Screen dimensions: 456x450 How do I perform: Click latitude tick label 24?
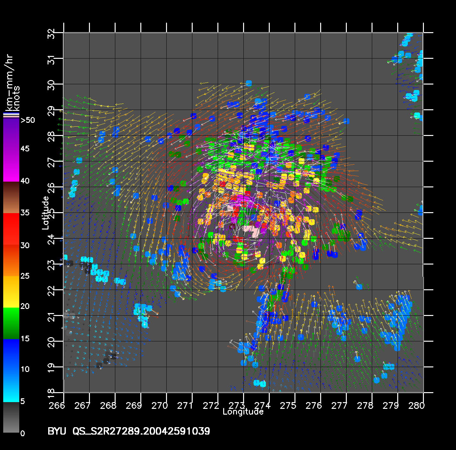coord(51,239)
